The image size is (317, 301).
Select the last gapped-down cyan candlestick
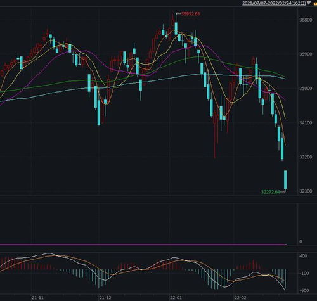[x=285, y=180]
